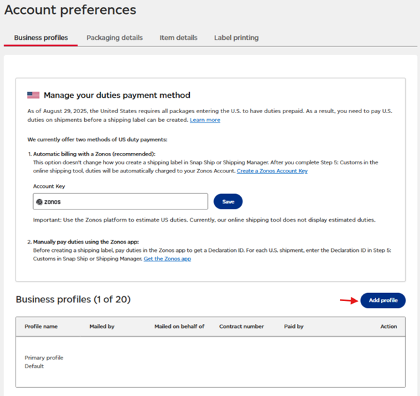Click We currently offer two methods text
The image size is (420, 396).
pos(97,139)
